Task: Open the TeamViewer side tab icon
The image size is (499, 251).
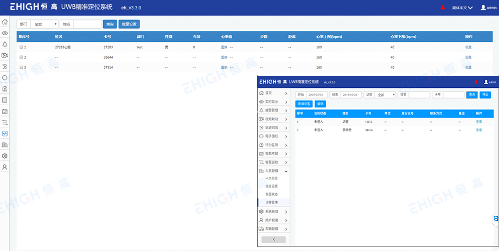Action: pyautogui.click(x=496, y=219)
